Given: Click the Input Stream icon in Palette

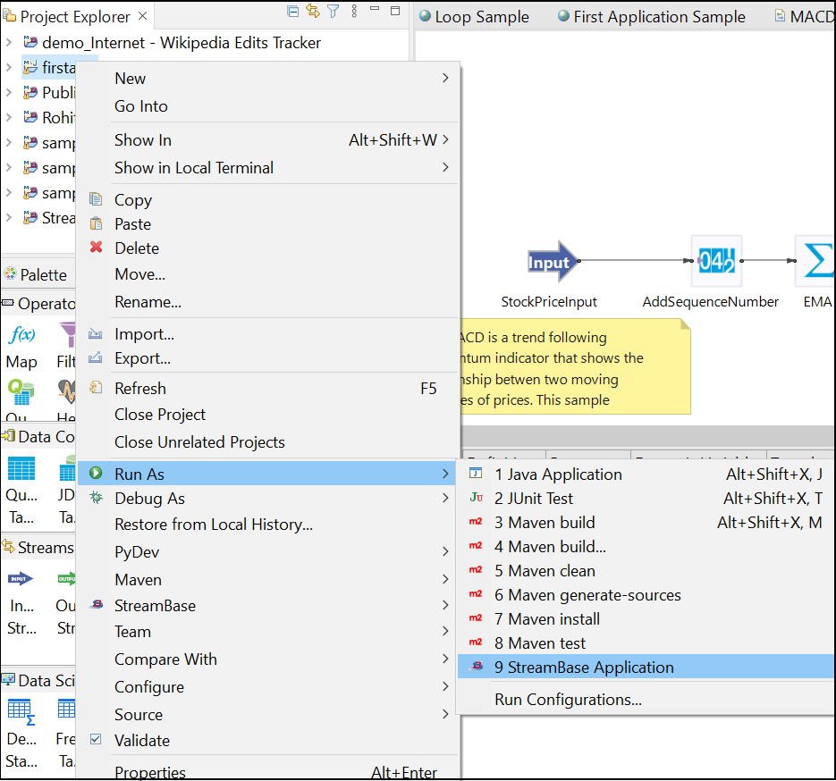Looking at the screenshot, I should point(21,578).
